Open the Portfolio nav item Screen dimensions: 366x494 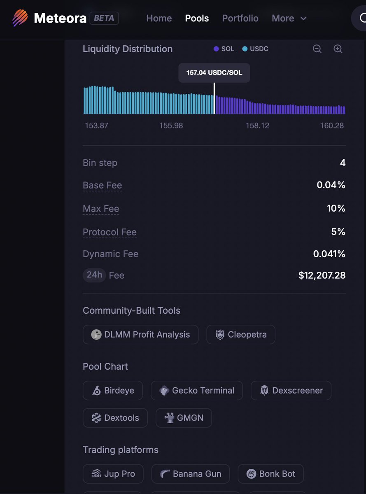coord(240,18)
